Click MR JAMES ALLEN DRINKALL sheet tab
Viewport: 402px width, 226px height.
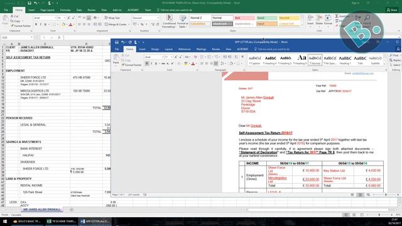[42, 210]
